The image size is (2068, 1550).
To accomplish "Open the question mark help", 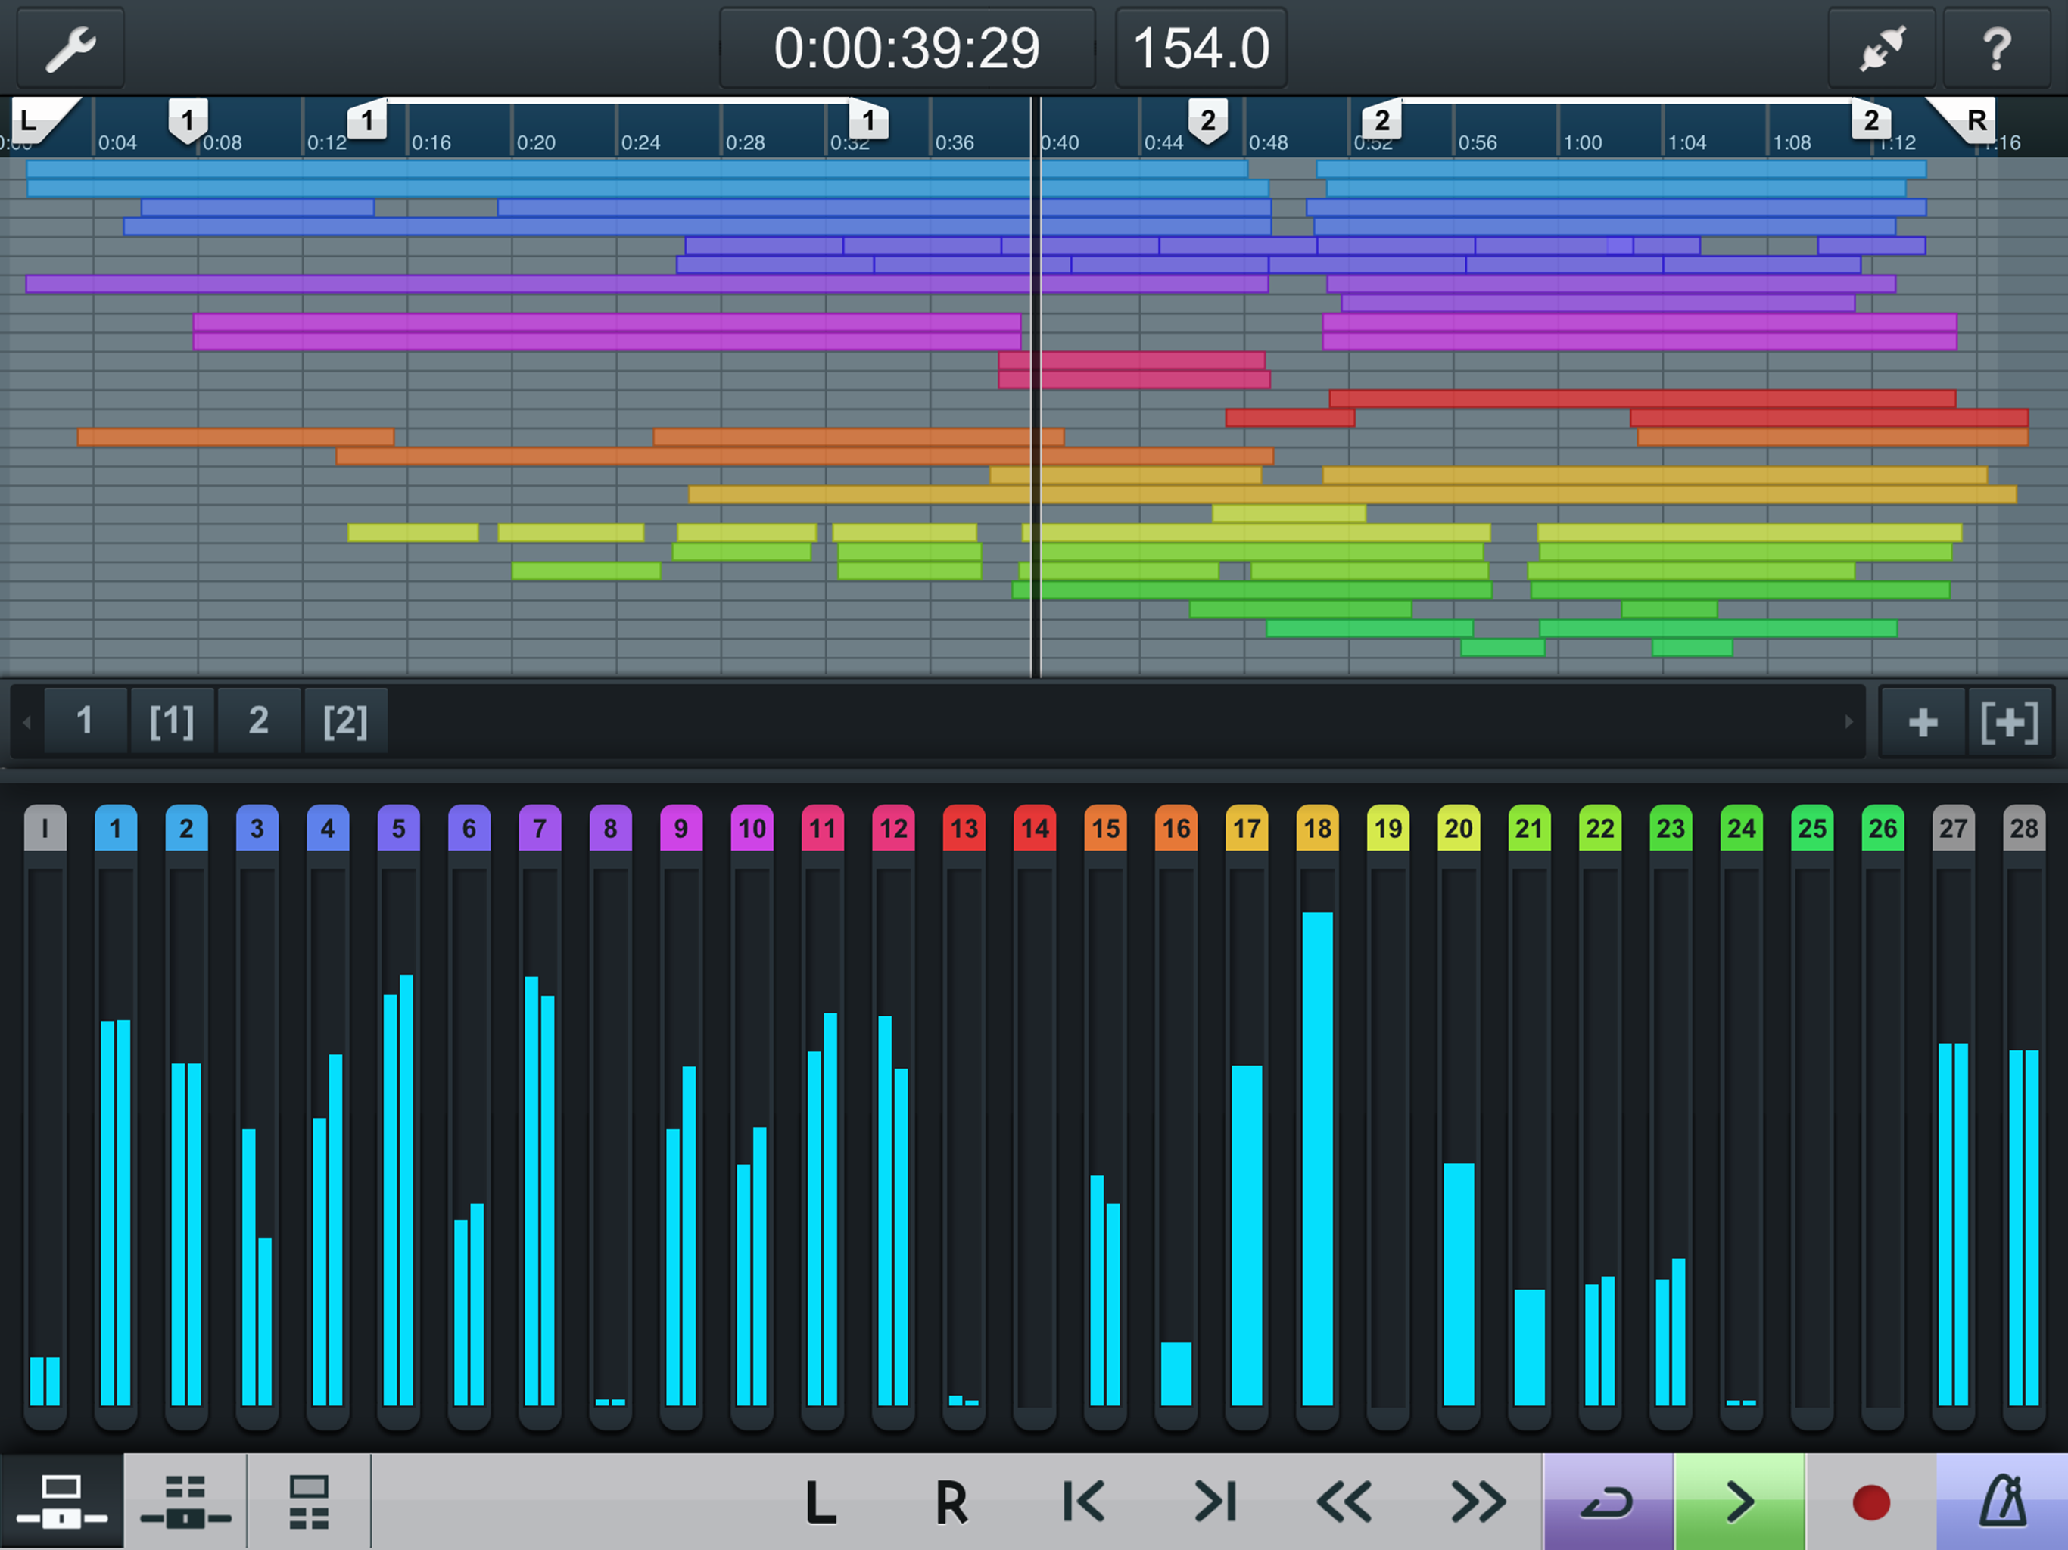I will point(1996,48).
